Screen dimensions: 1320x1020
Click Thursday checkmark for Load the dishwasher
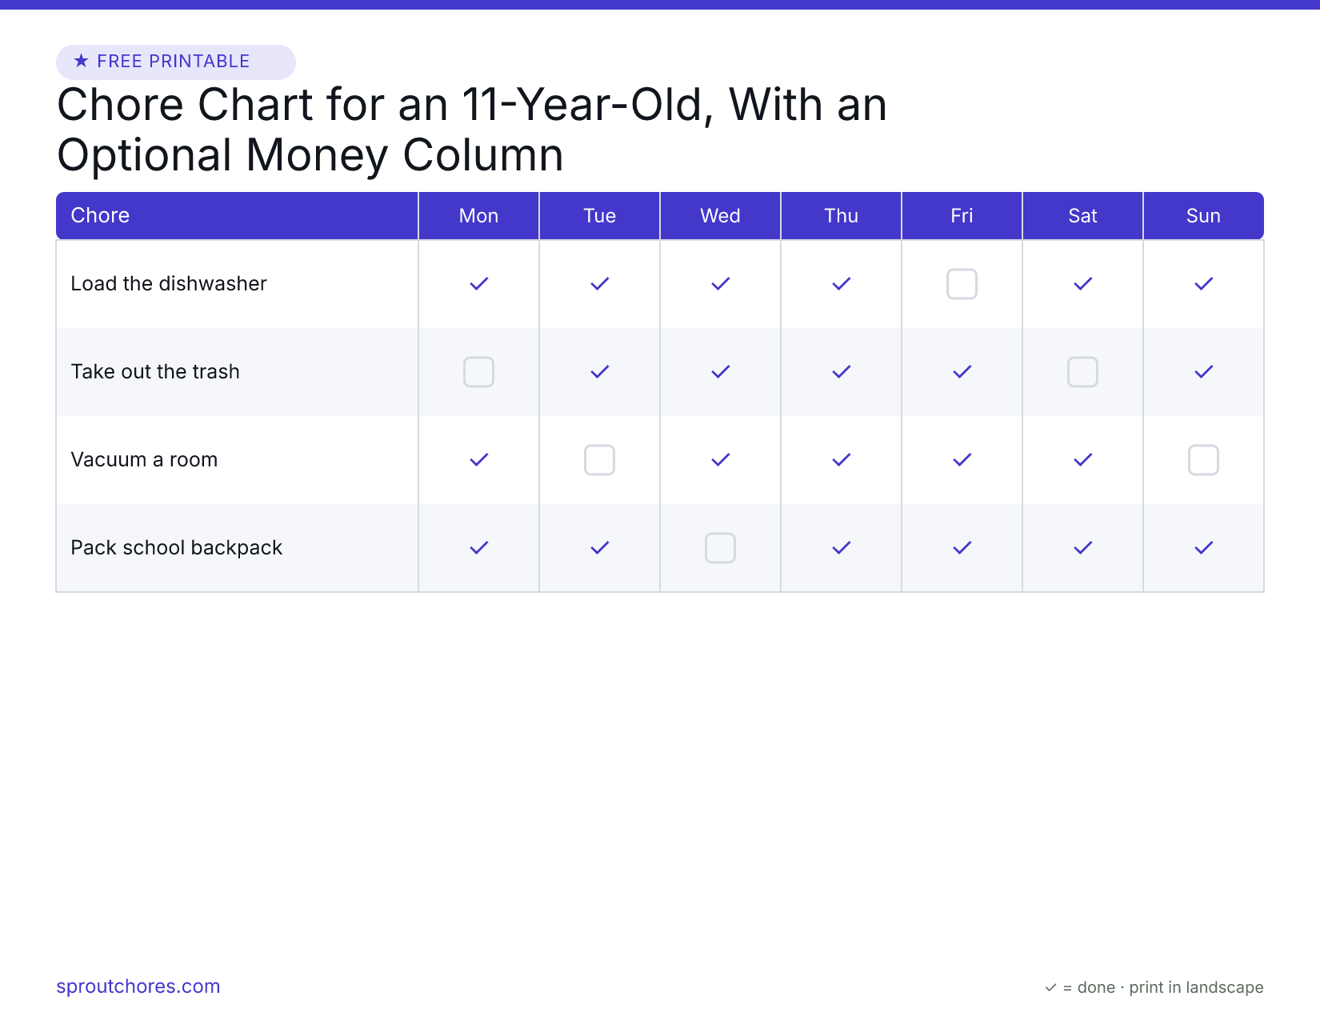841,284
